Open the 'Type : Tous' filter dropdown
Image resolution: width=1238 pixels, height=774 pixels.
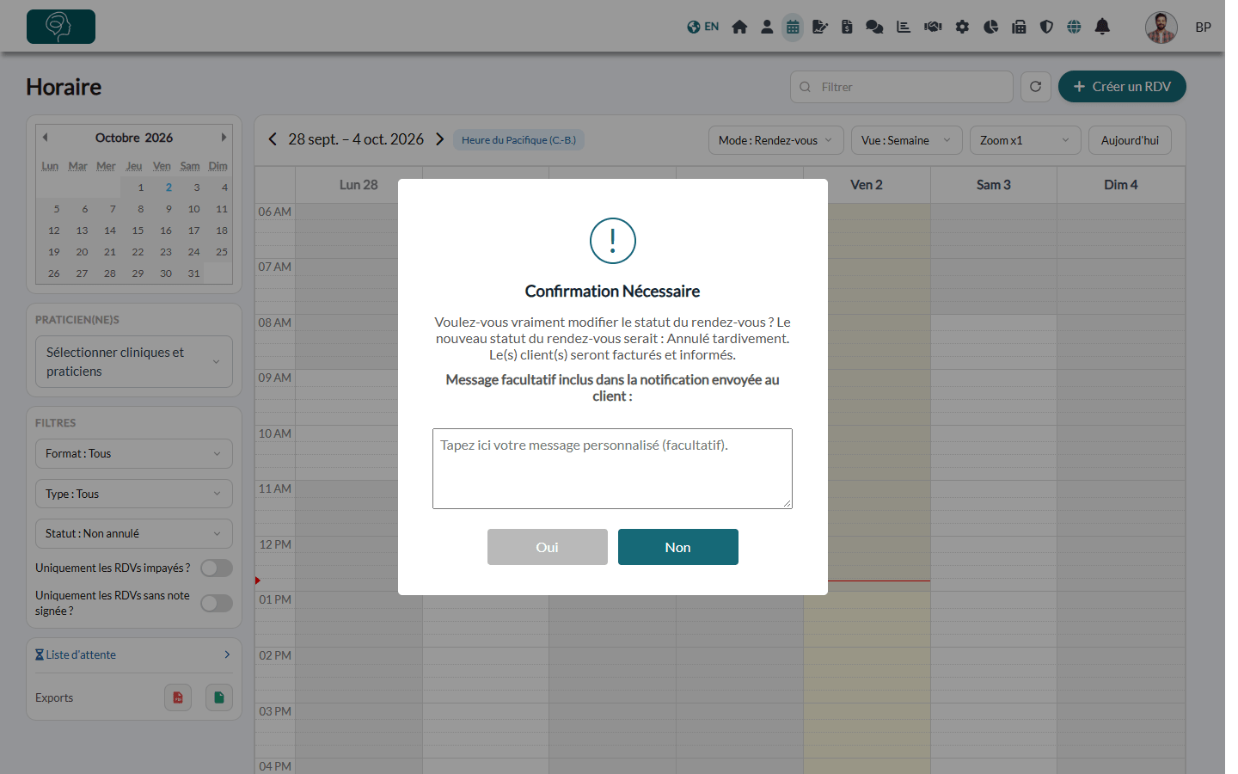(134, 494)
